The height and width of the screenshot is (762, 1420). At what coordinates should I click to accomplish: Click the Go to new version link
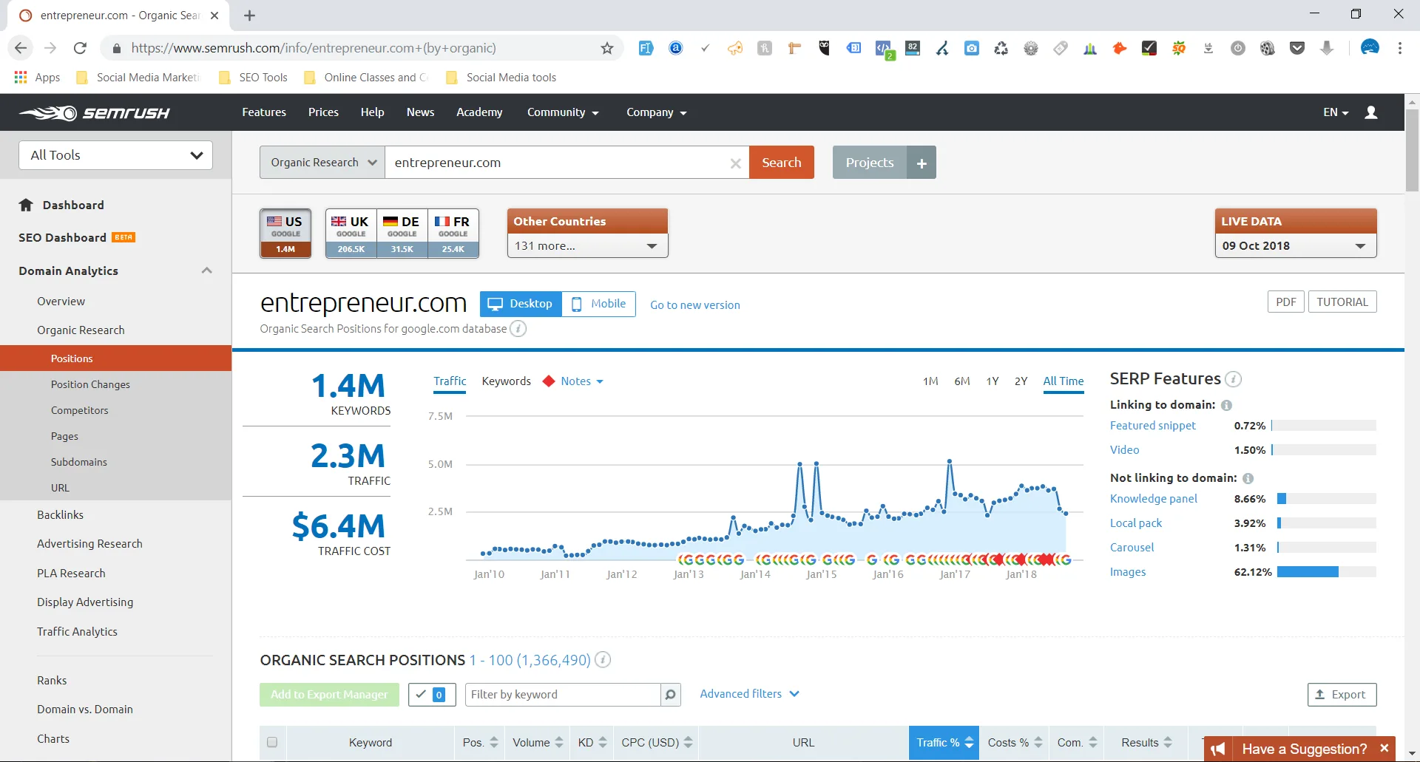(x=694, y=305)
